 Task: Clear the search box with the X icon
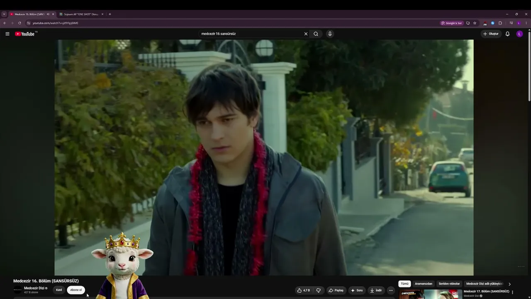click(306, 34)
